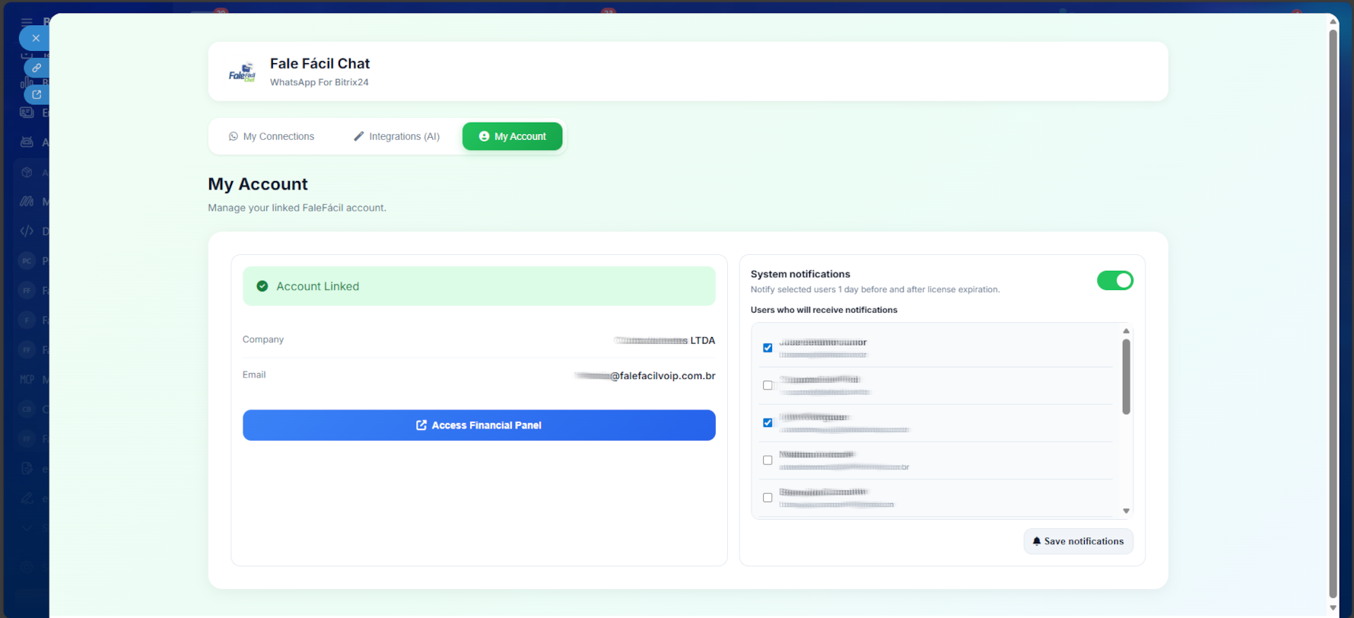Click the bell icon on Save notifications

1036,541
